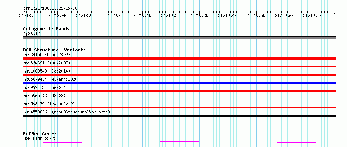The width and height of the screenshot is (347, 147).
Task: Open the USP48|NM_032236 gene label
Action: pos(41,139)
